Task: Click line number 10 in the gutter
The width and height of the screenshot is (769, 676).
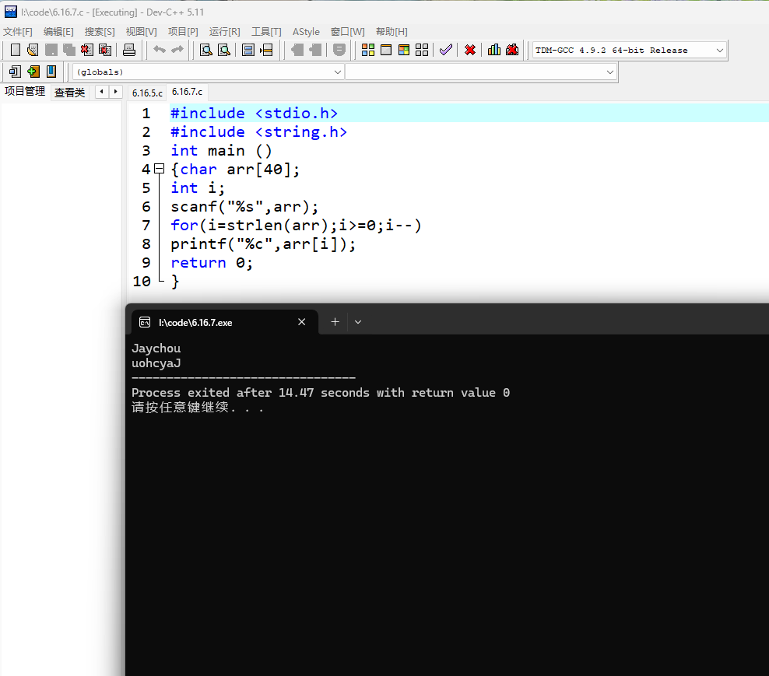Action: click(x=141, y=282)
